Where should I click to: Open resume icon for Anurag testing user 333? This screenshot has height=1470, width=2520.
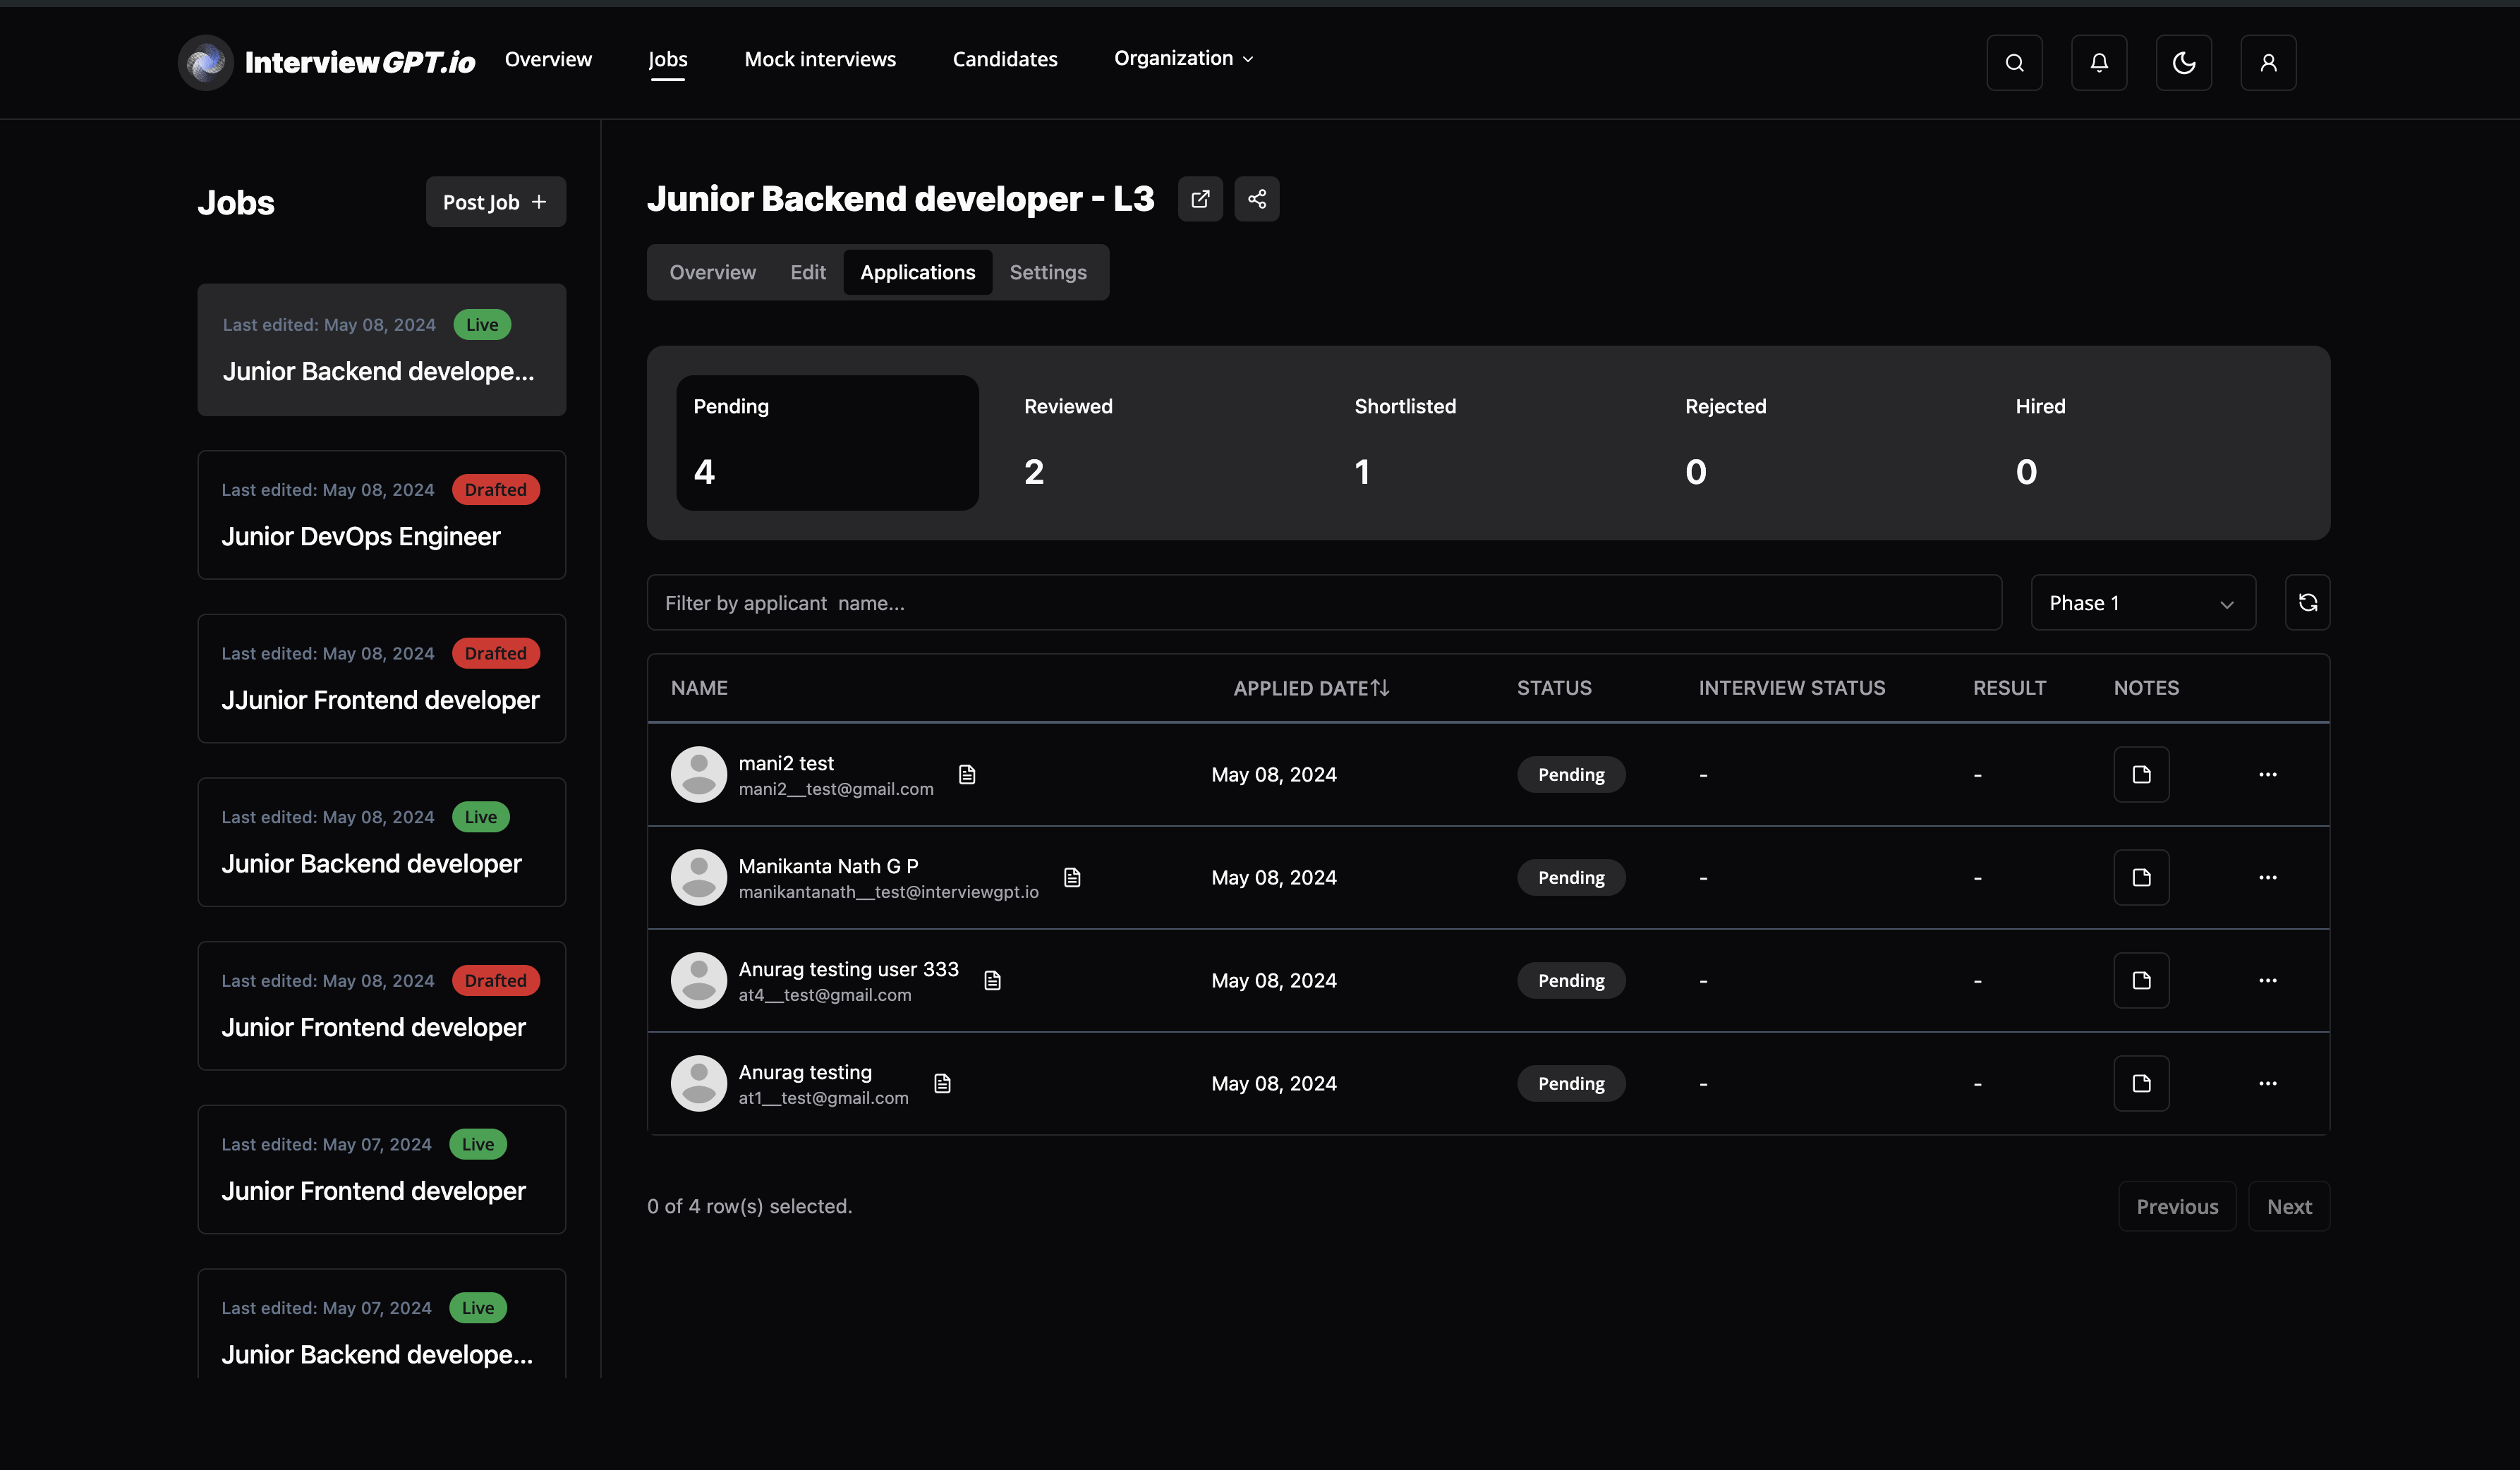coord(992,981)
